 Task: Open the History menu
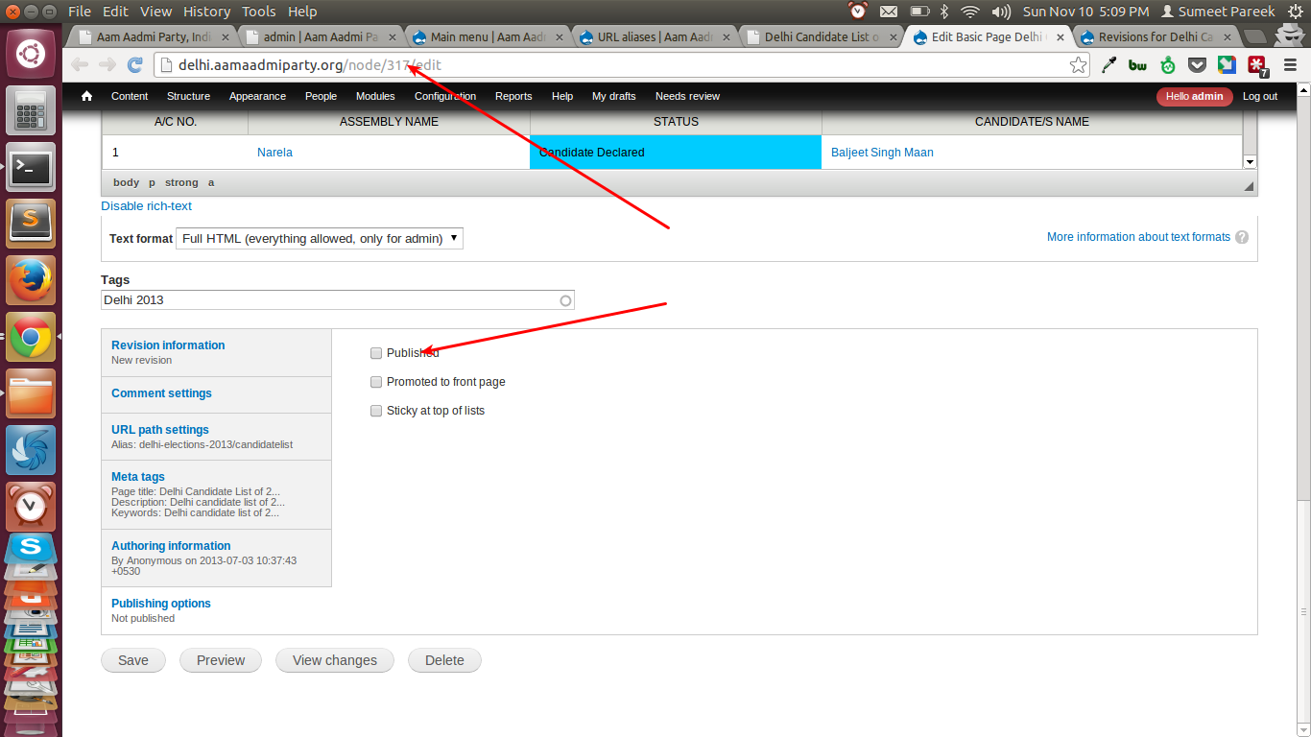pyautogui.click(x=206, y=12)
